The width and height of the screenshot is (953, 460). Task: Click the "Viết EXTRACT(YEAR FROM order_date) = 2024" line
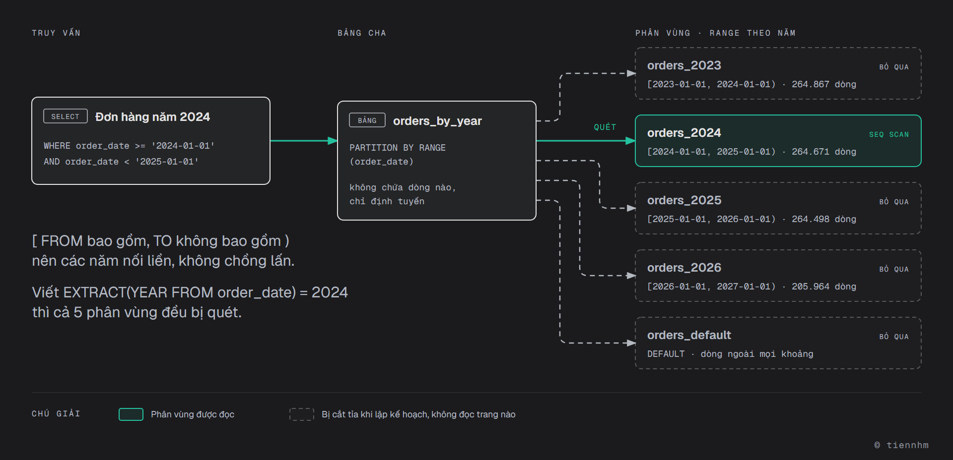coord(190,292)
